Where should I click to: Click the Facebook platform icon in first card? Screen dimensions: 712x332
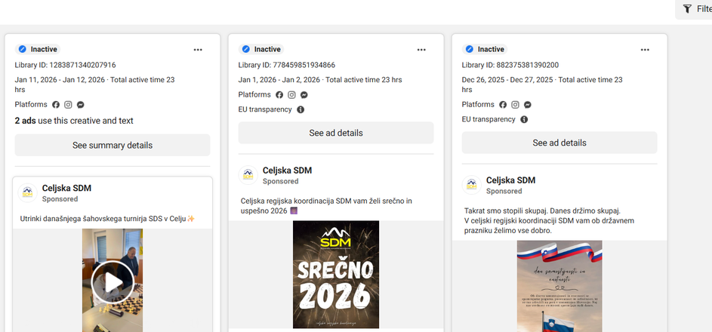[x=55, y=105]
